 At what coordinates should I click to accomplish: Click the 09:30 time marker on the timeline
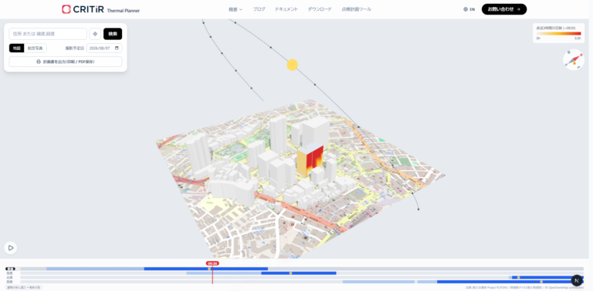[x=212, y=263]
